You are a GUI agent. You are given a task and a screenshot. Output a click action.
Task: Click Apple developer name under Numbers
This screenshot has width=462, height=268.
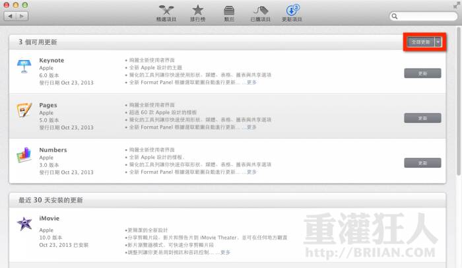(x=46, y=158)
